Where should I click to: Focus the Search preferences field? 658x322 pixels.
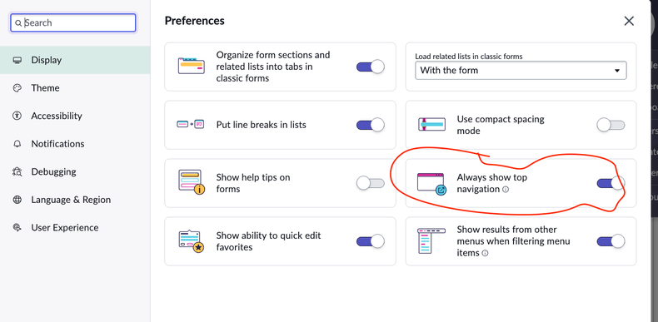coord(73,23)
